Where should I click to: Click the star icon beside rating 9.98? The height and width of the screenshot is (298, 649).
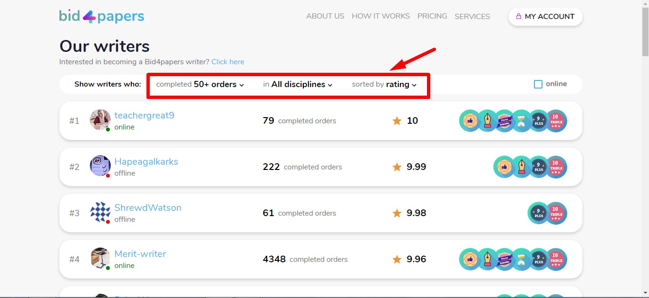point(397,213)
